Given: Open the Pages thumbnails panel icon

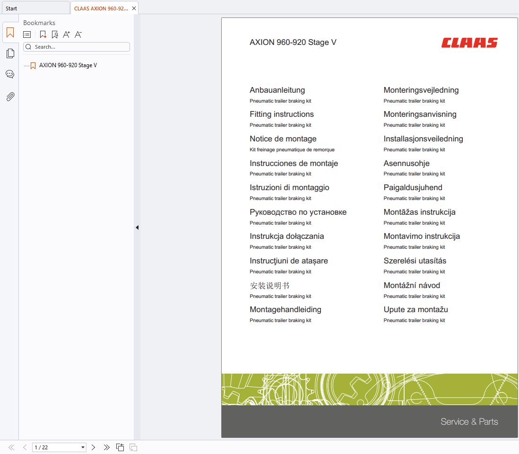Looking at the screenshot, I should pos(10,53).
